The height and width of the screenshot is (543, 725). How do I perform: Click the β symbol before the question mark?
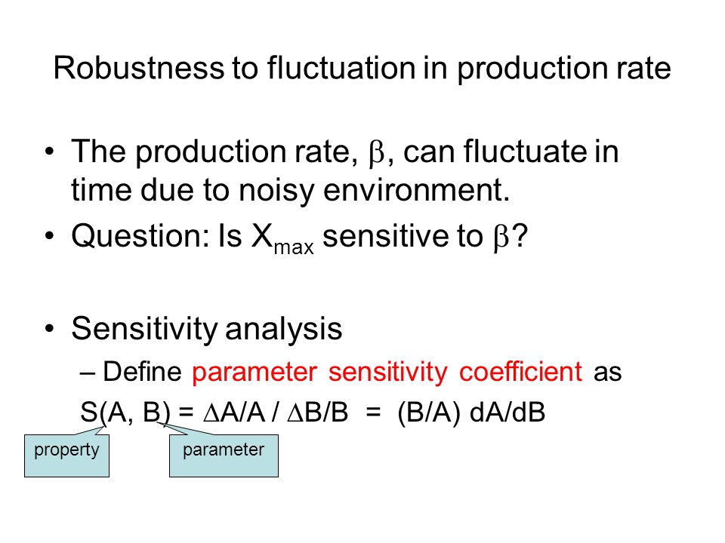[x=501, y=238]
